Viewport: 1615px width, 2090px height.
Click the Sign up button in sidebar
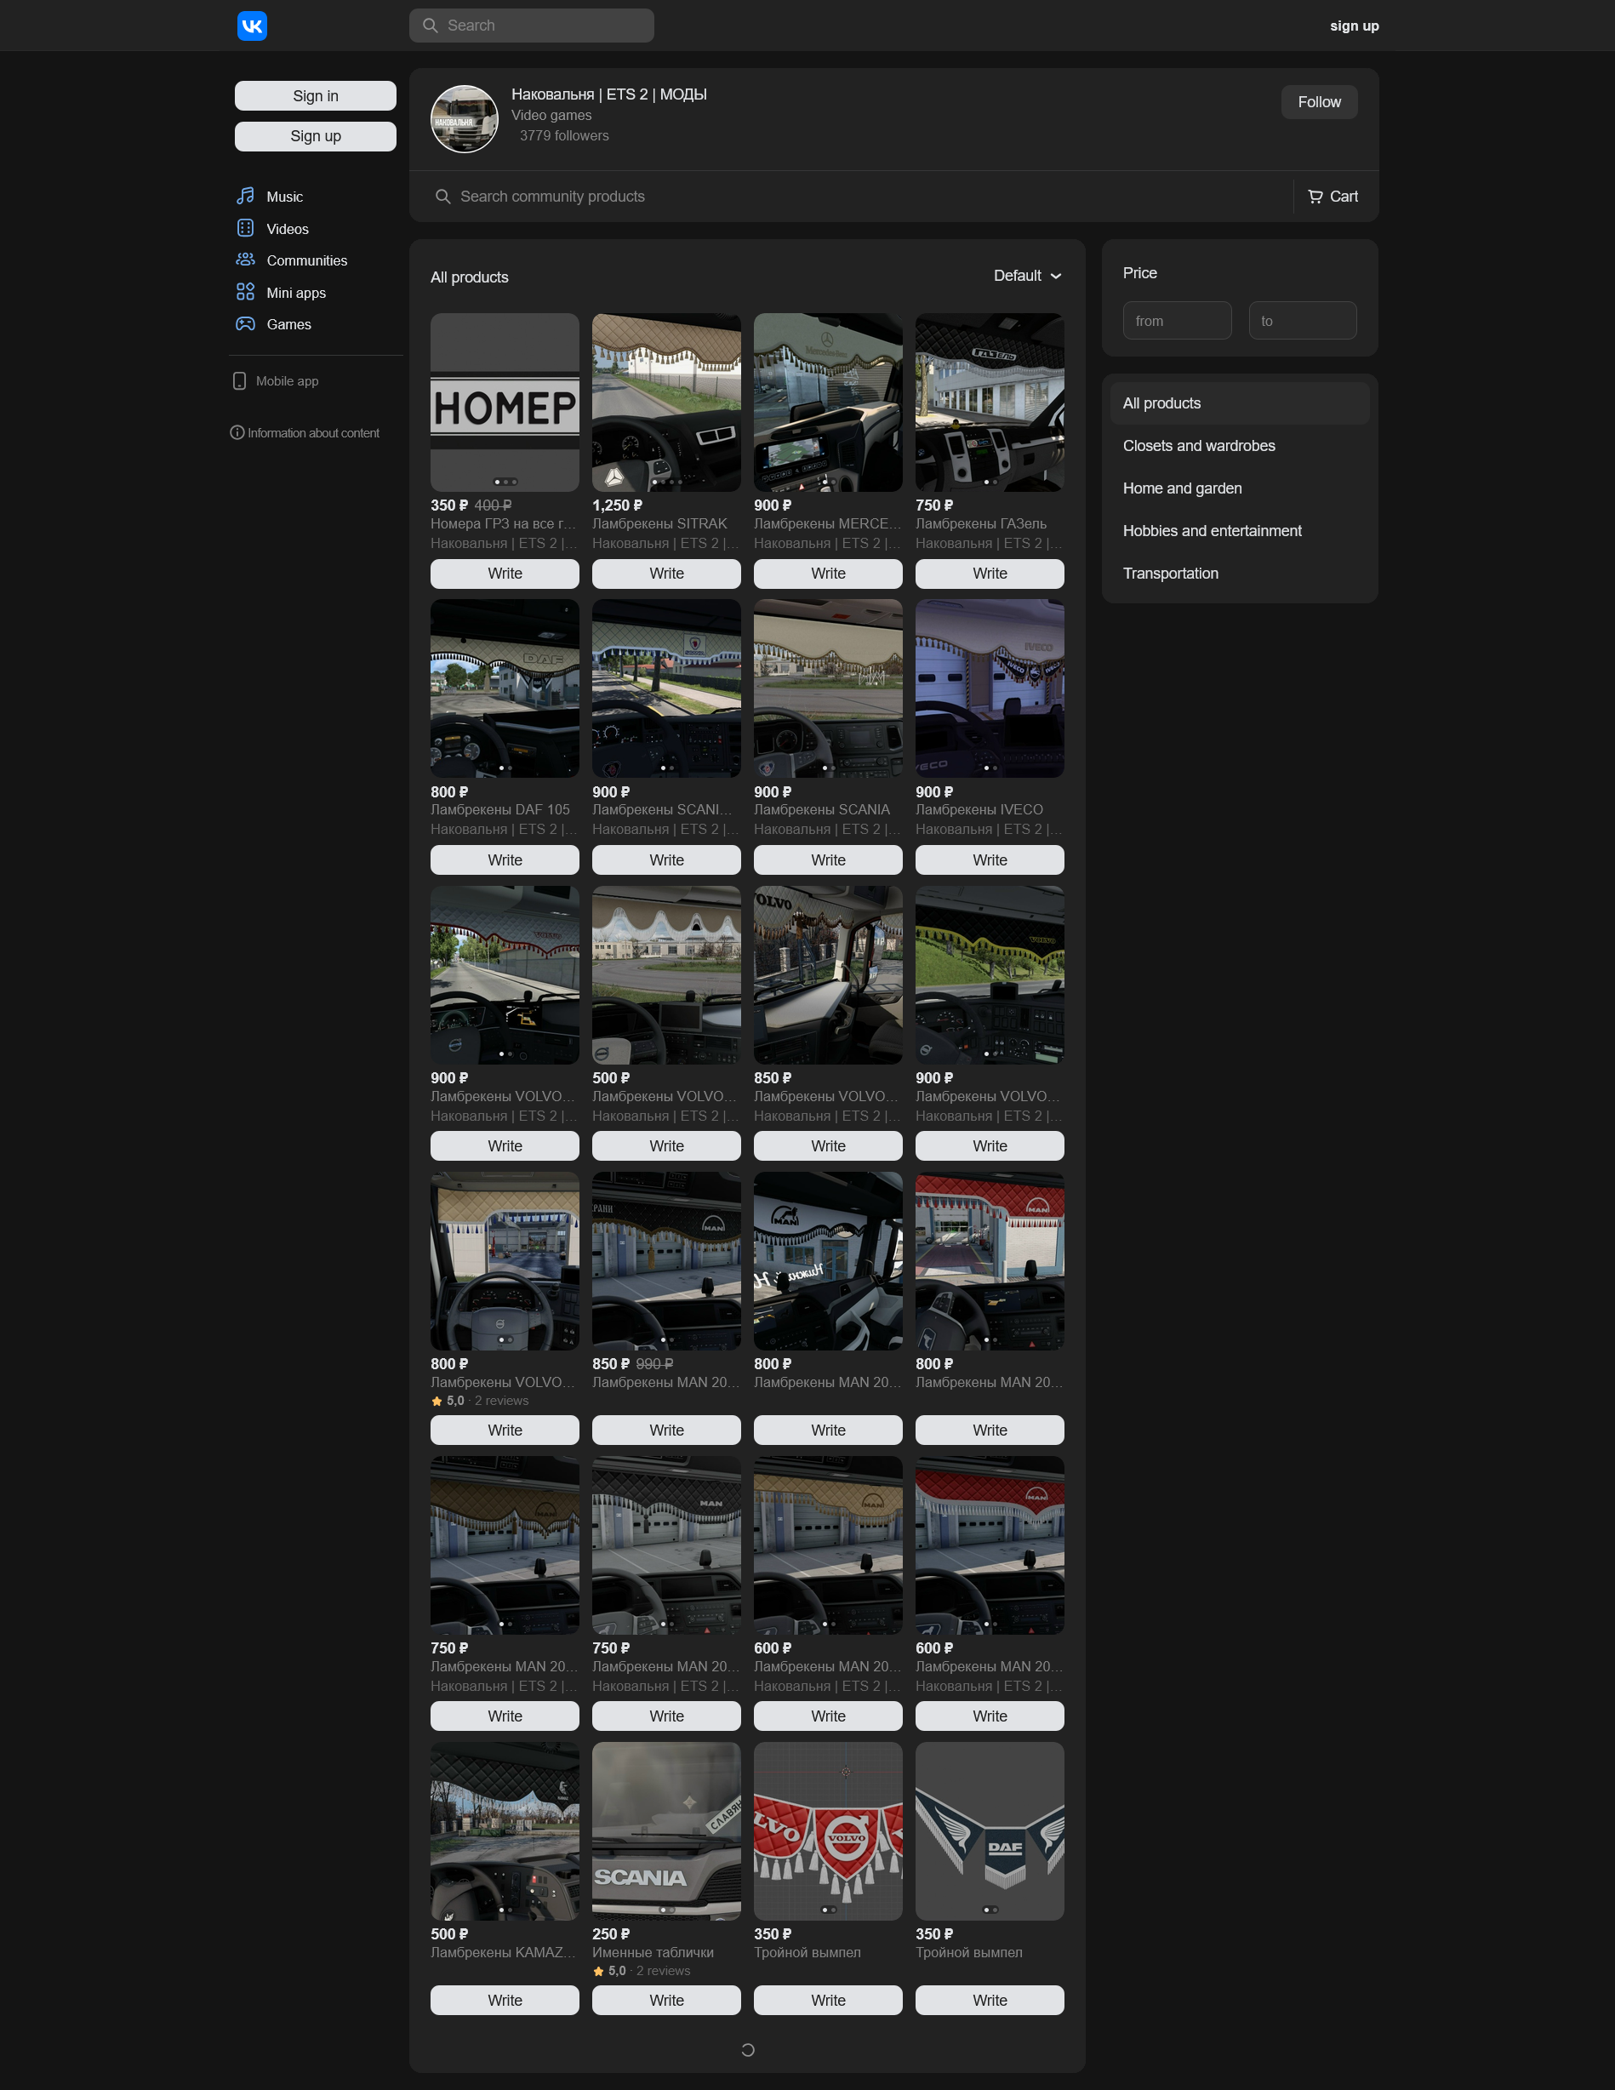(316, 136)
